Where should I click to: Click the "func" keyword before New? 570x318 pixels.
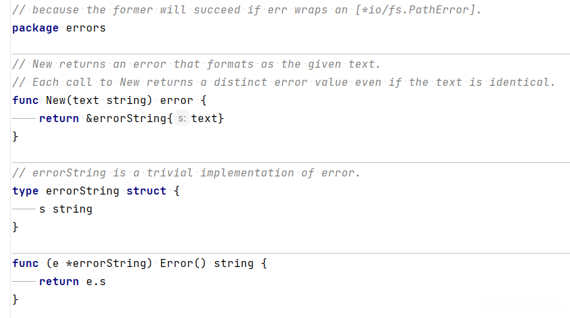point(26,101)
